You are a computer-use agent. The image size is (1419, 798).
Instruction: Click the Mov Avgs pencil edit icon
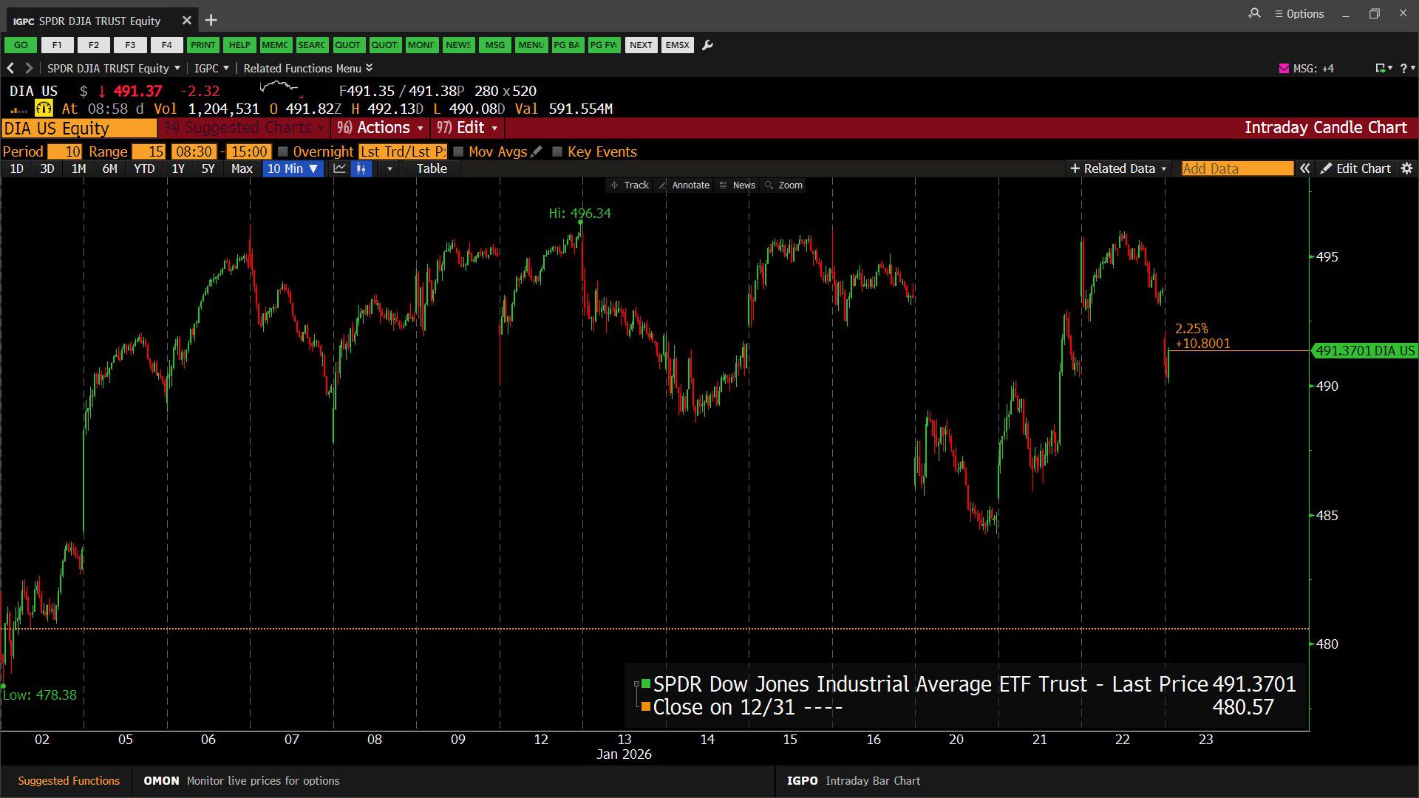(537, 151)
